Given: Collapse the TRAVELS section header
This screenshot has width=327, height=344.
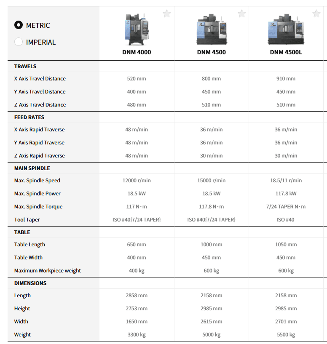Looking at the screenshot, I should (25, 67).
